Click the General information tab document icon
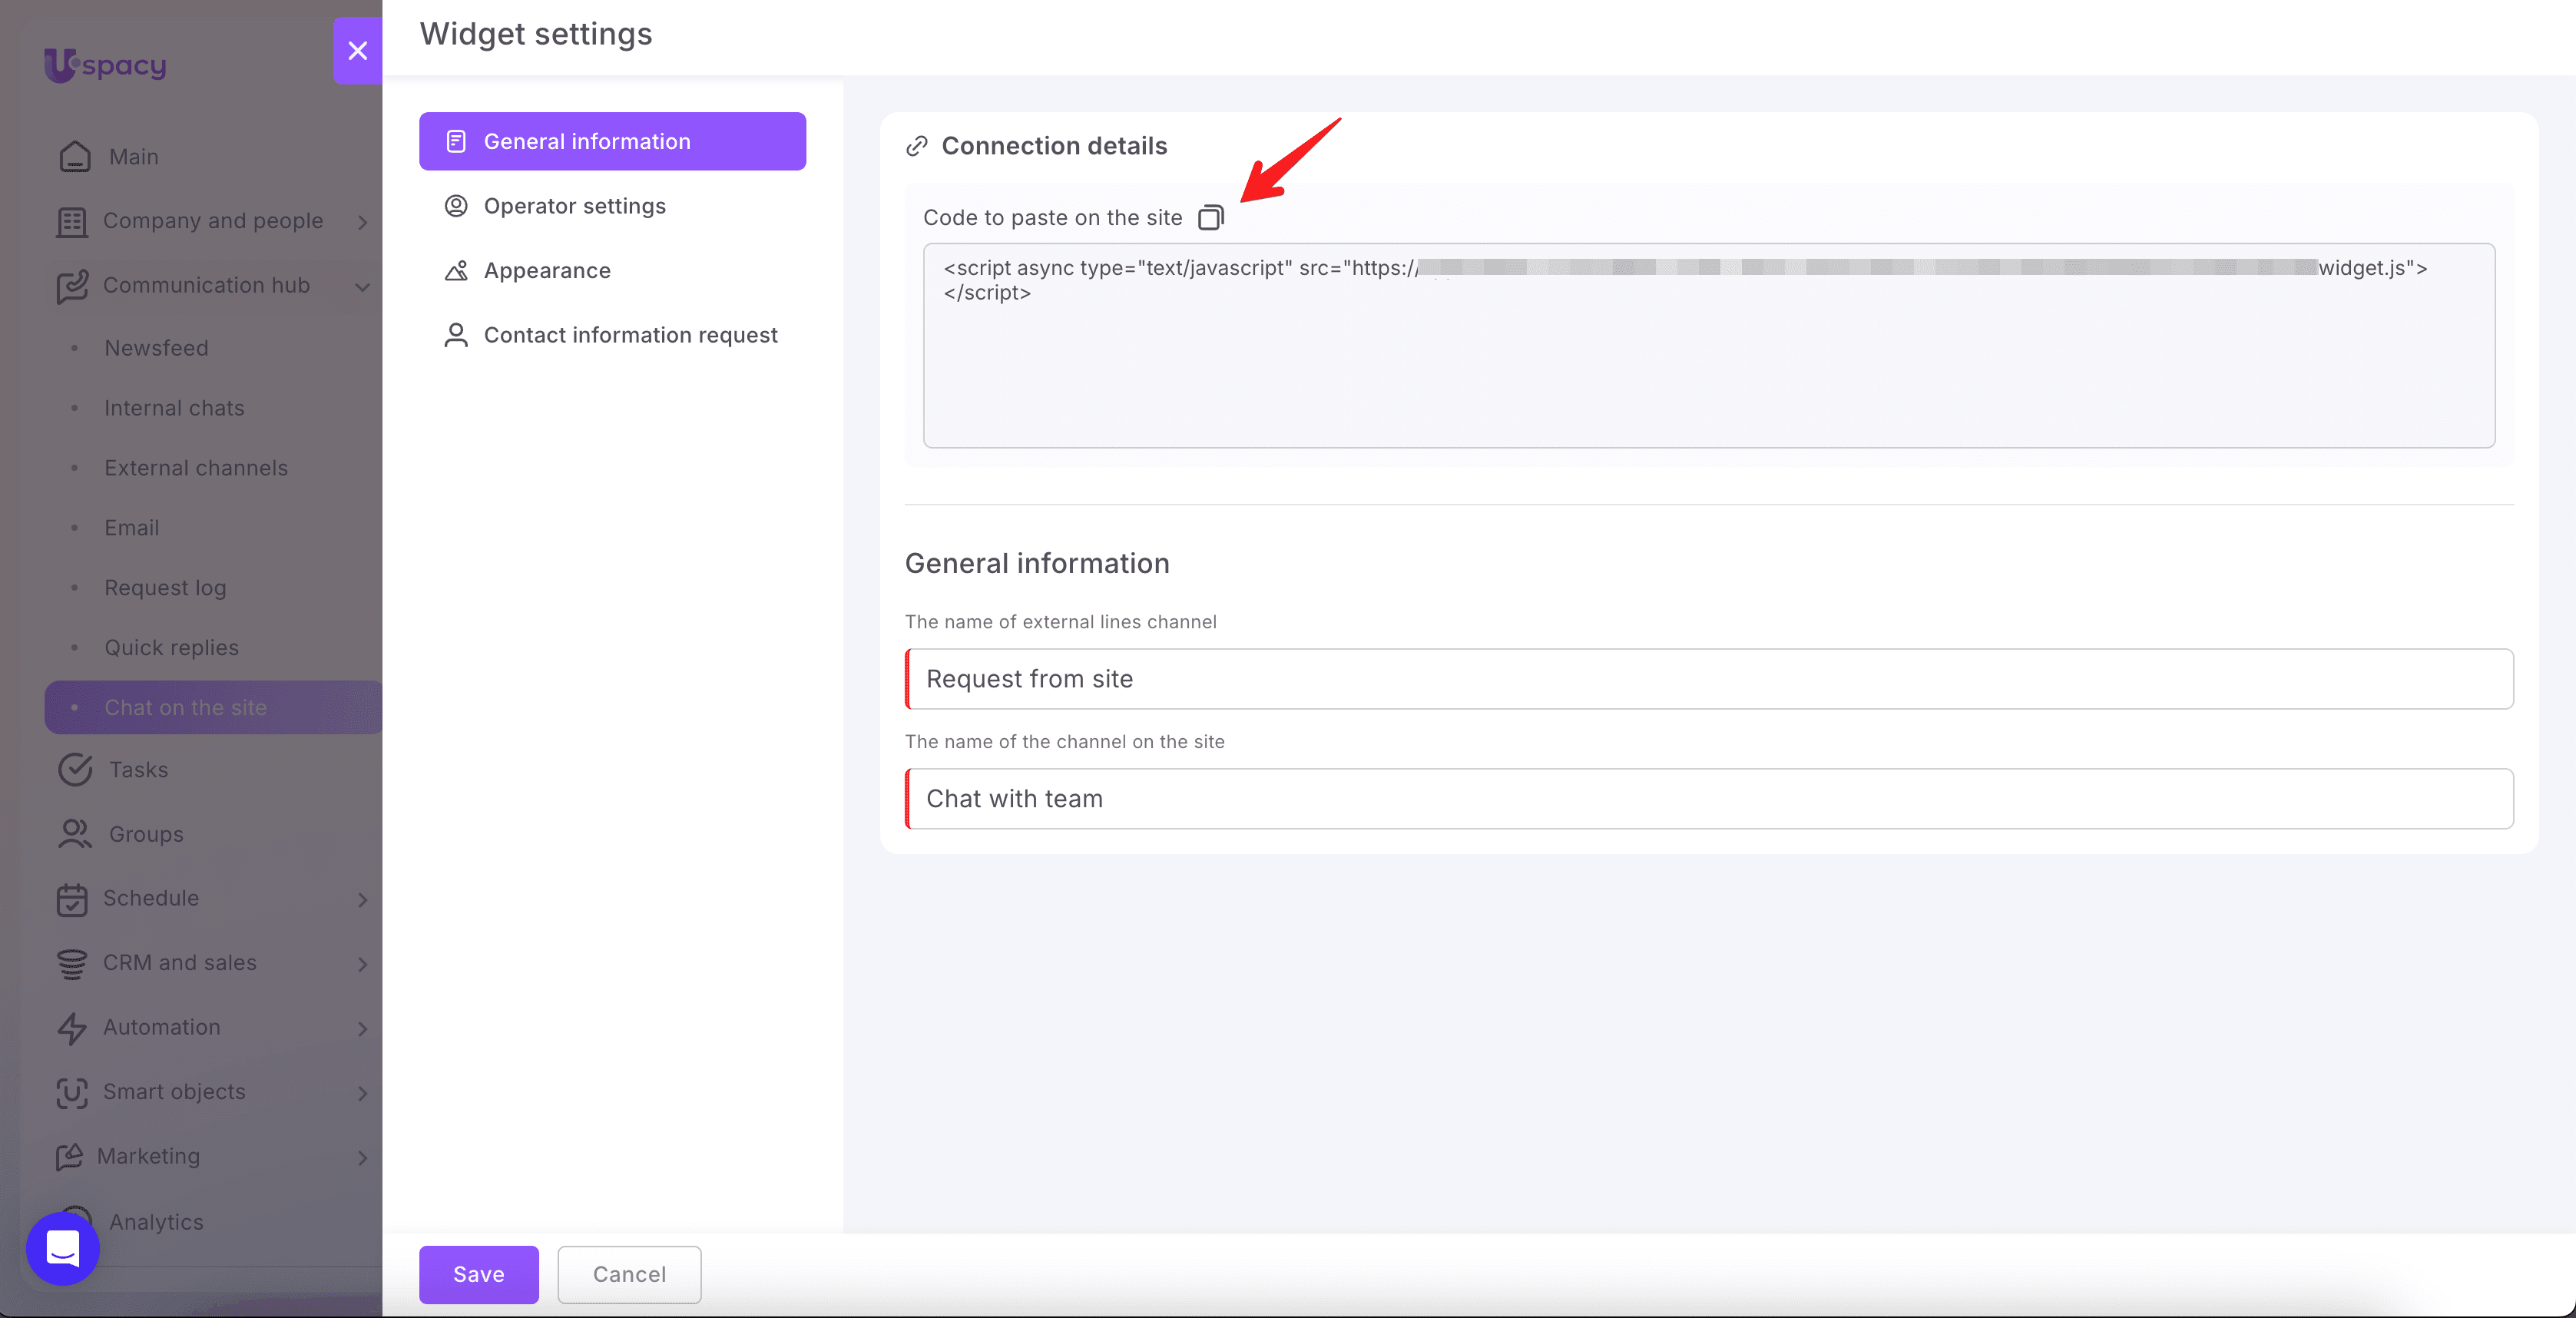 click(456, 141)
